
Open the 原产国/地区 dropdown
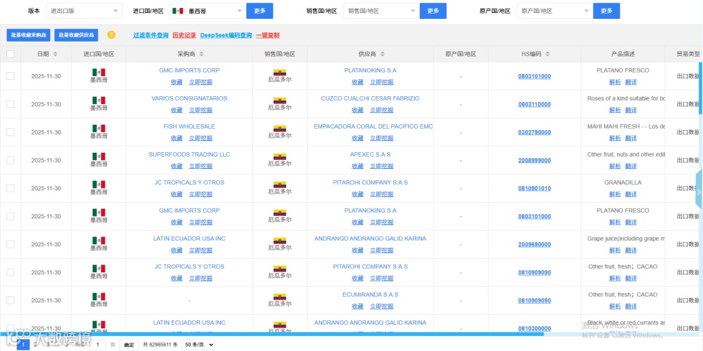point(555,11)
